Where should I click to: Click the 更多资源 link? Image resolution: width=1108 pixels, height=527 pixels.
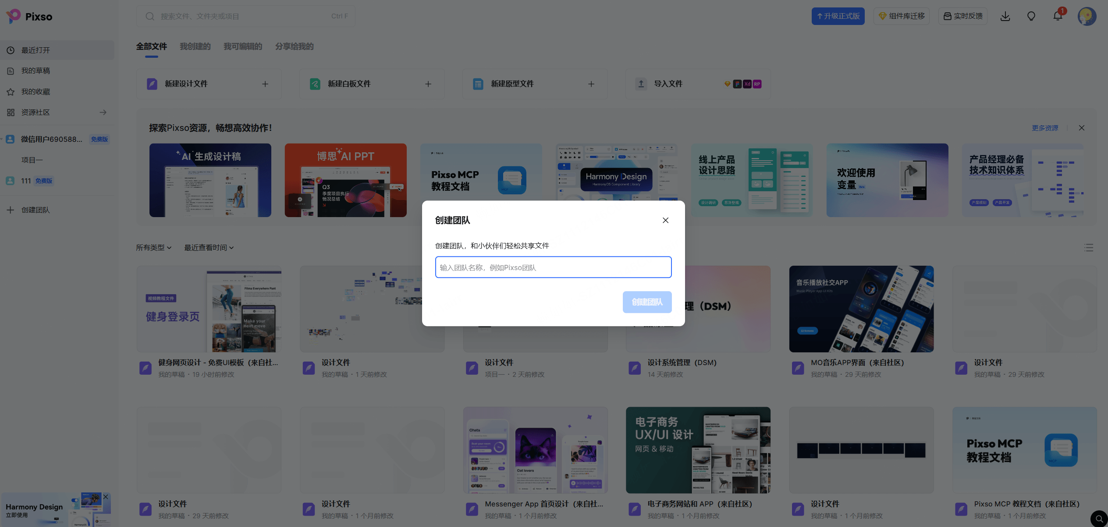tap(1045, 128)
